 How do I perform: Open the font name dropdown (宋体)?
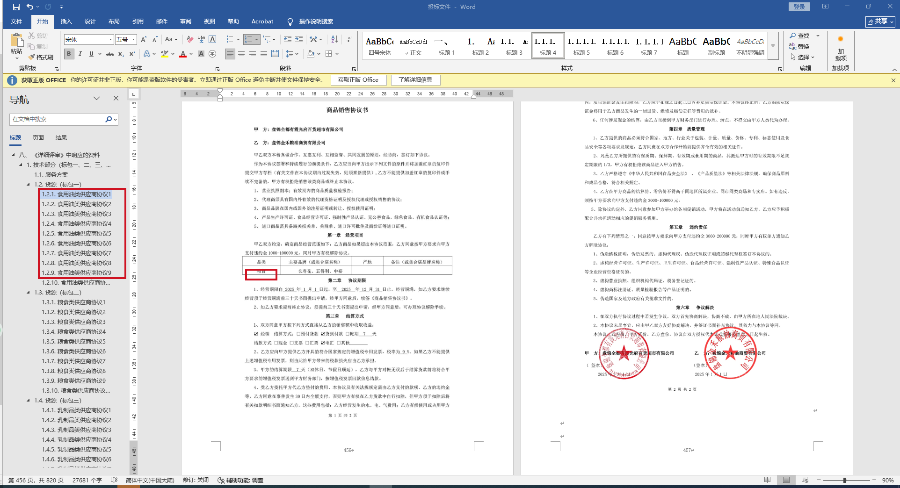[110, 40]
